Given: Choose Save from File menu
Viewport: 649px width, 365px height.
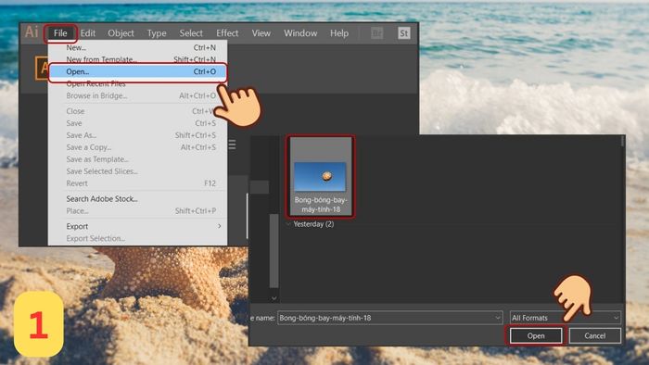Looking at the screenshot, I should tap(138, 123).
